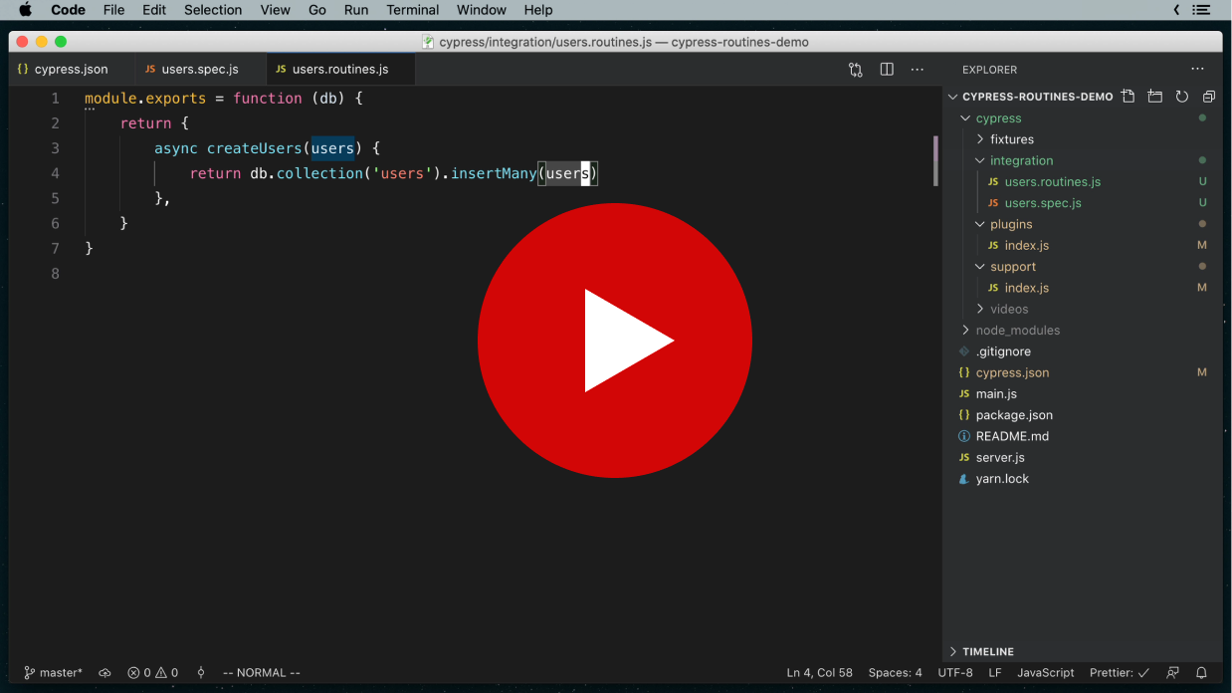
Task: Click the macOS Control Center icon
Action: pos(1202,10)
